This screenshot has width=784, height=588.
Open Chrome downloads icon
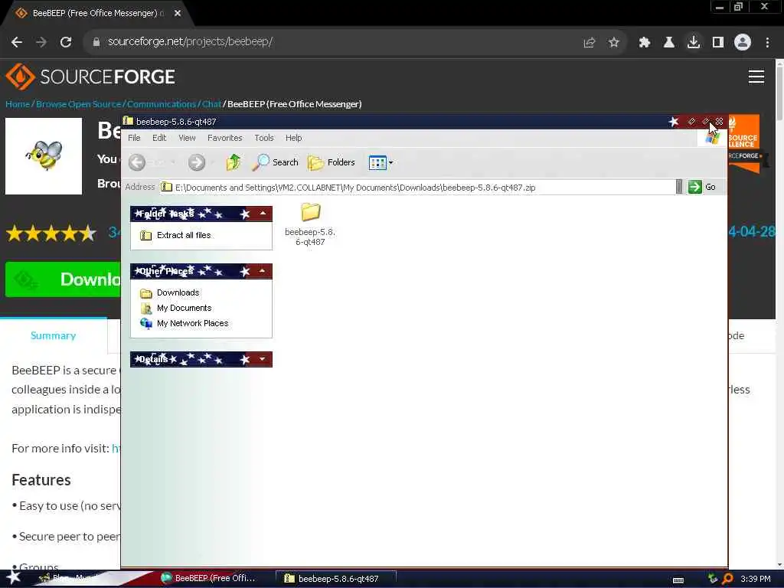[694, 42]
